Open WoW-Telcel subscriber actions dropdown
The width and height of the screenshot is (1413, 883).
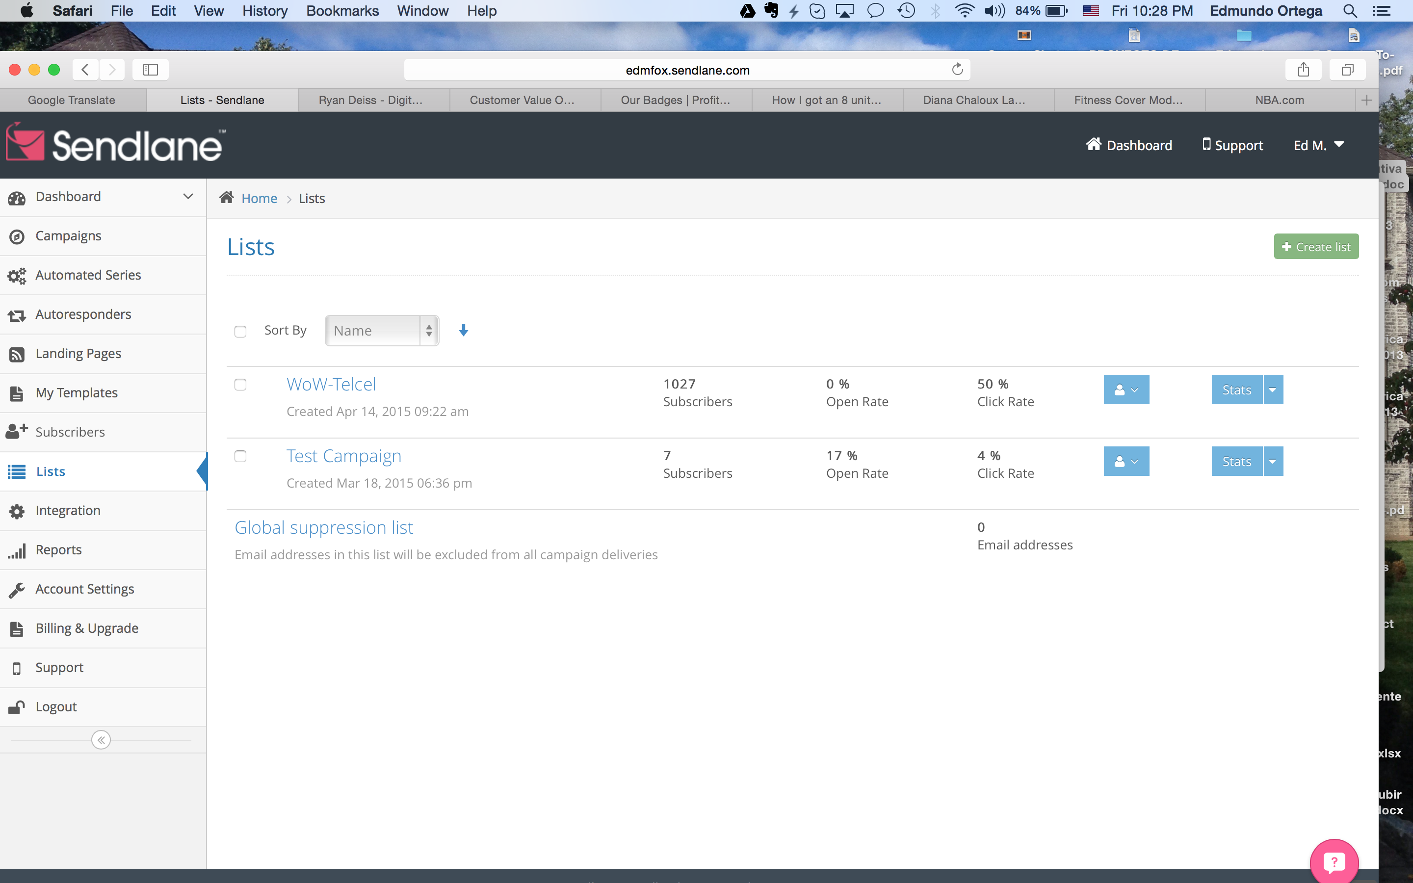(x=1126, y=390)
